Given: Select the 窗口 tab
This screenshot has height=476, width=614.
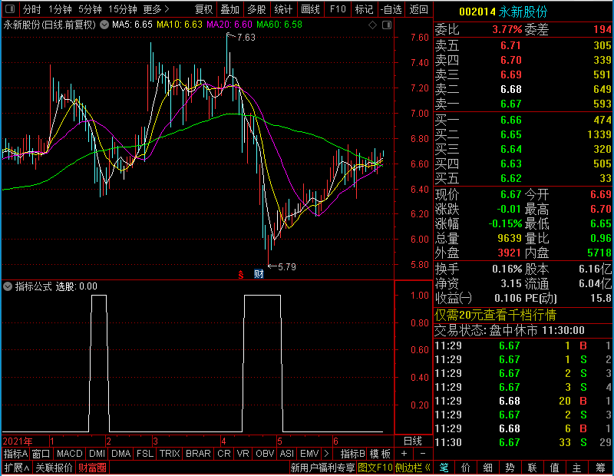Looking at the screenshot, I should pyautogui.click(x=41, y=454).
